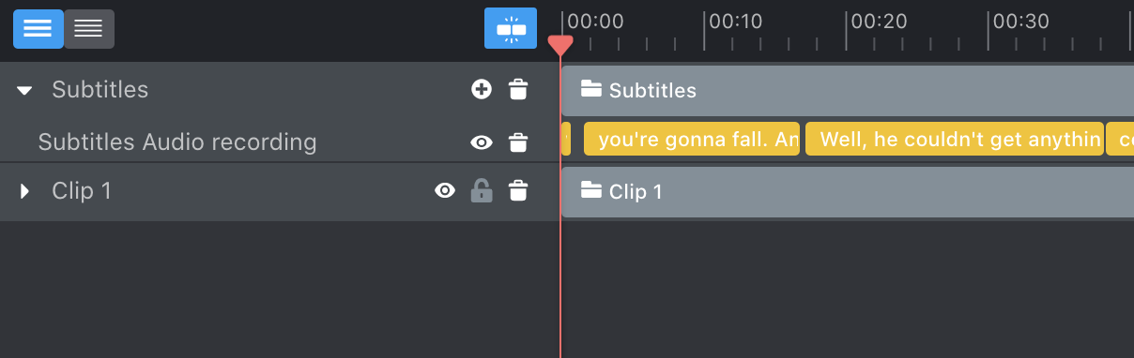1134x358 pixels.
Task: Select the Subtitles folder bar in timeline
Action: coord(847,90)
